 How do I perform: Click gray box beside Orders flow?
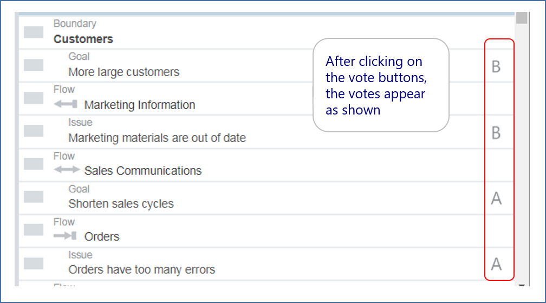(x=34, y=230)
